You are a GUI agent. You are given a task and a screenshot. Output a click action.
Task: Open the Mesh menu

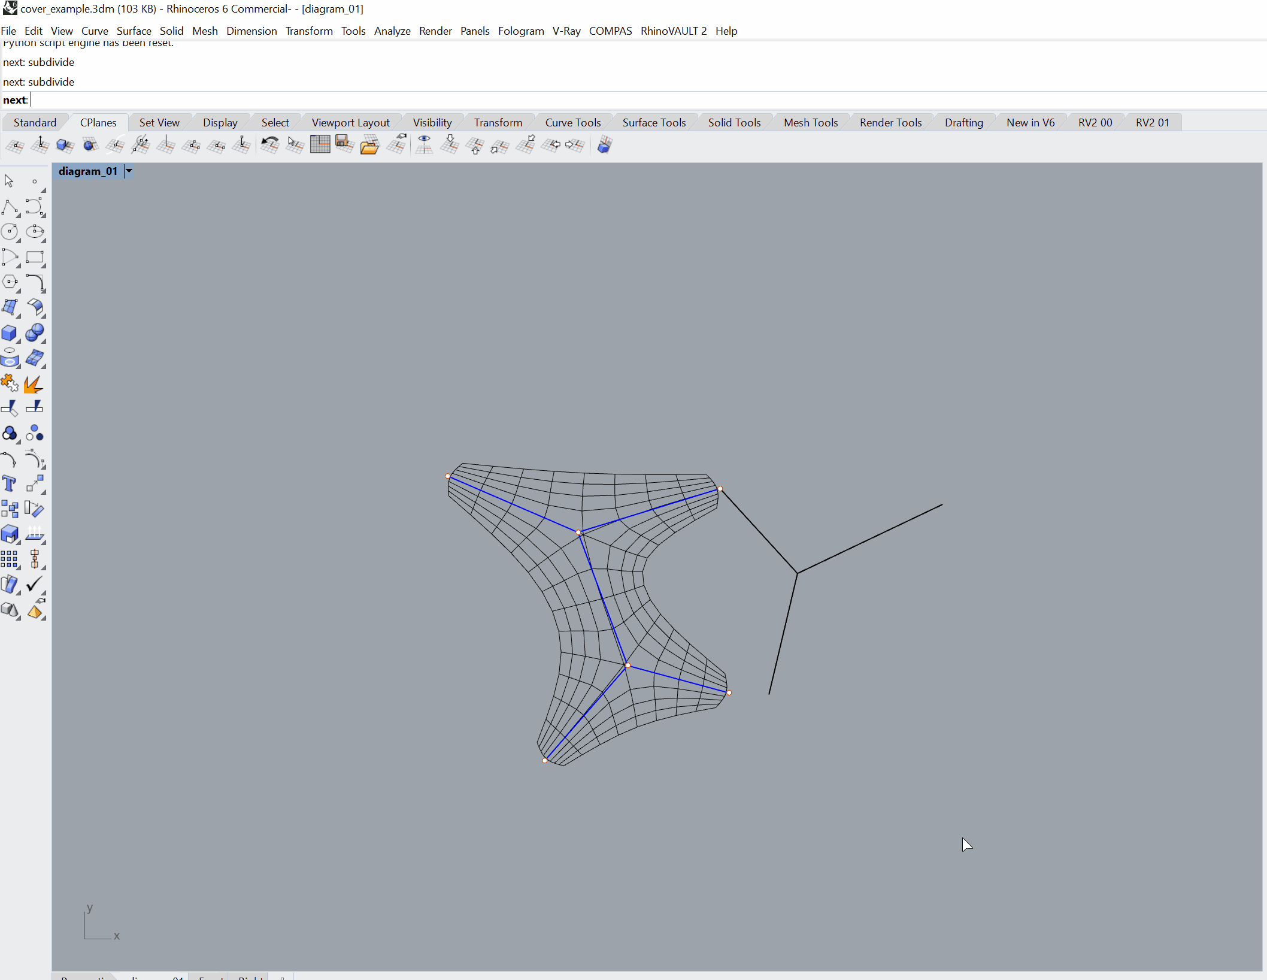pos(205,31)
